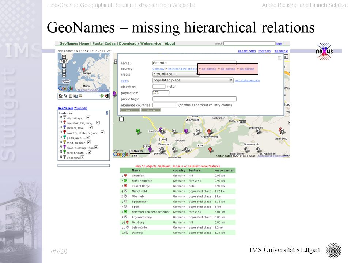Click the marker near Gutenberg on map

click(x=281, y=131)
